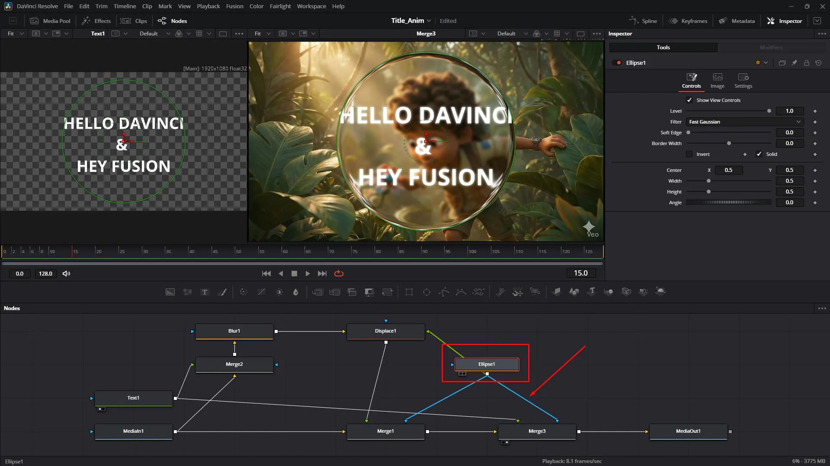Adjust the Width slider of Ellipse1
Viewport: 830px width, 466px height.
(729, 181)
